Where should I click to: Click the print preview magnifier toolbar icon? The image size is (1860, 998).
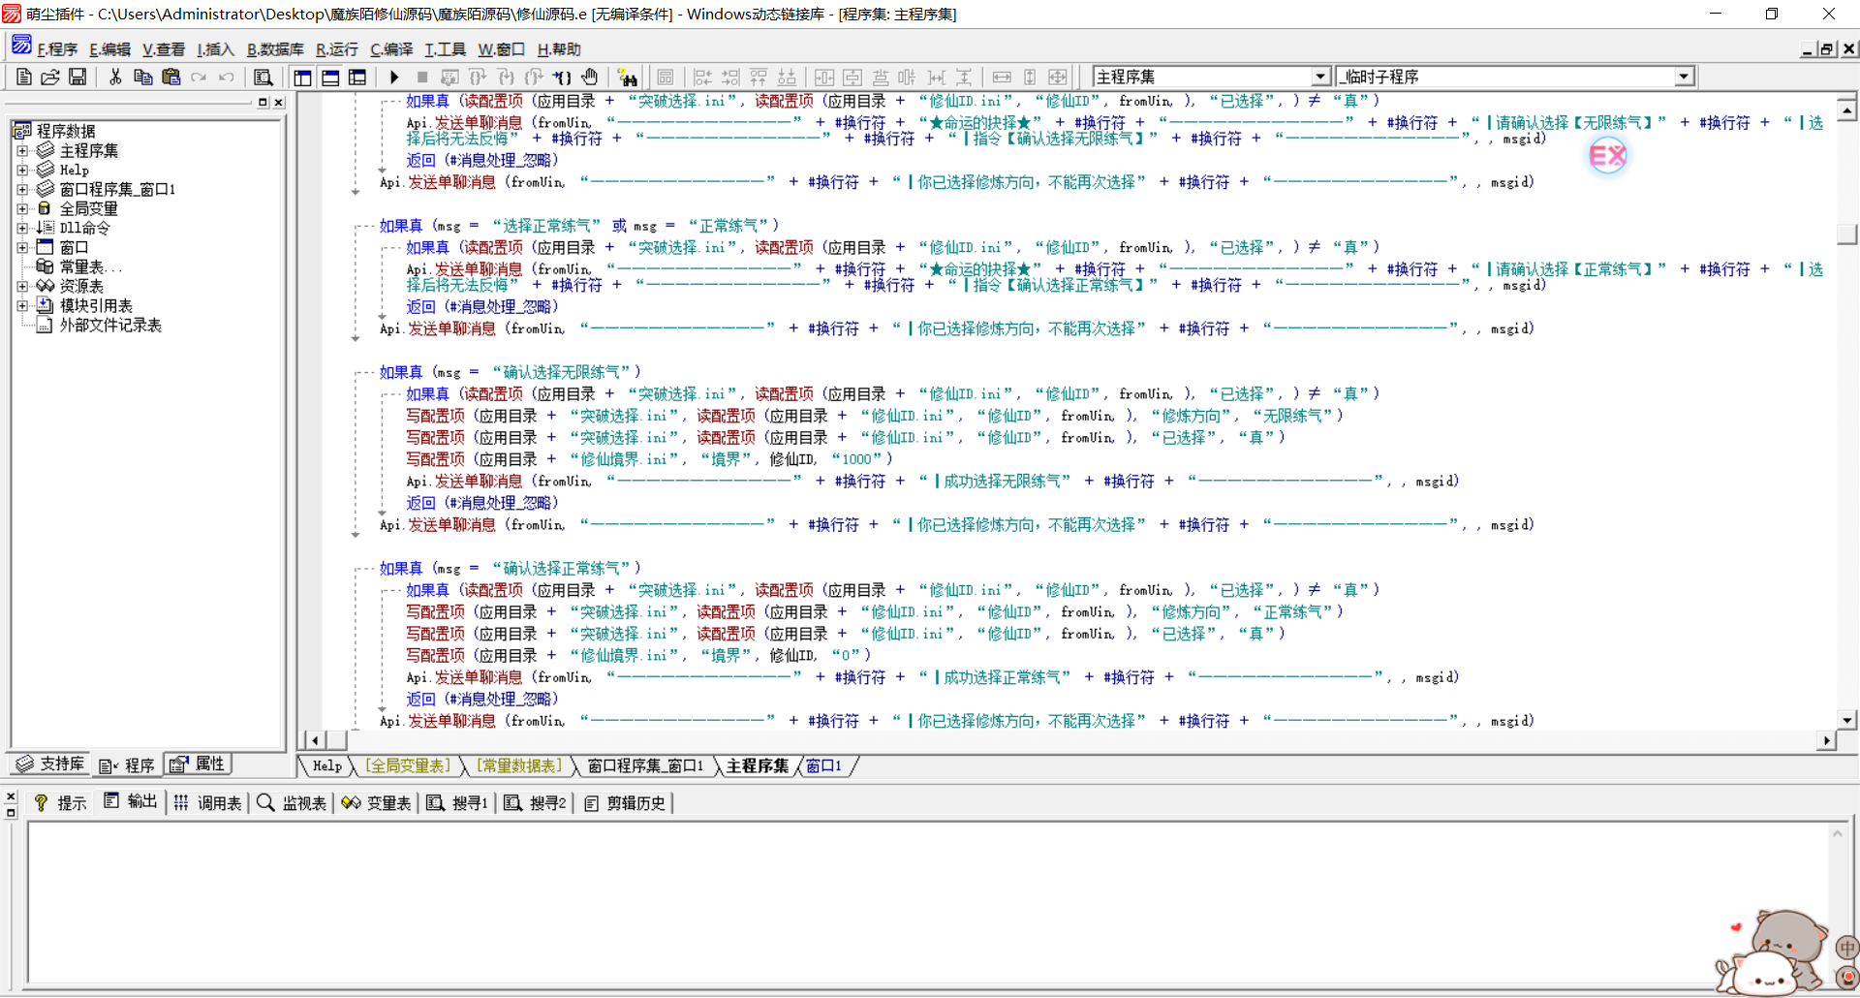pos(263,78)
